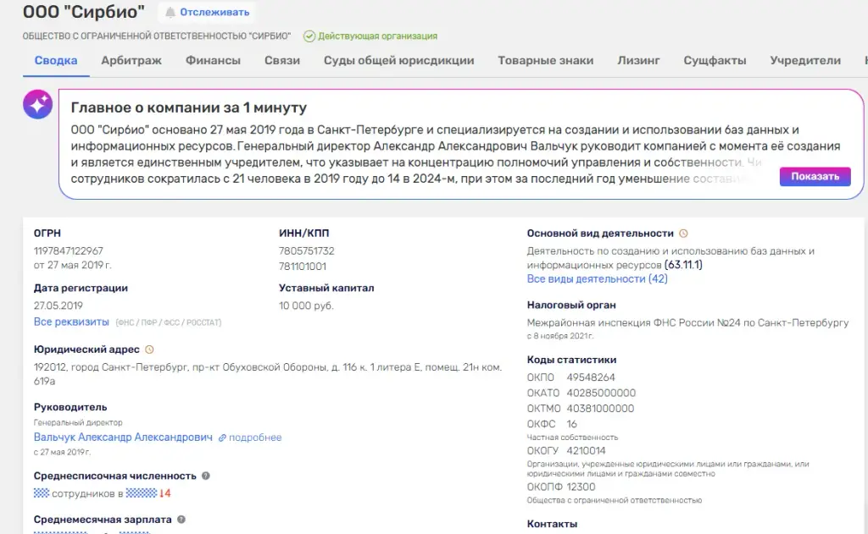Click the clock icon beside Юридический адрес
The image size is (868, 534).
coord(149,350)
